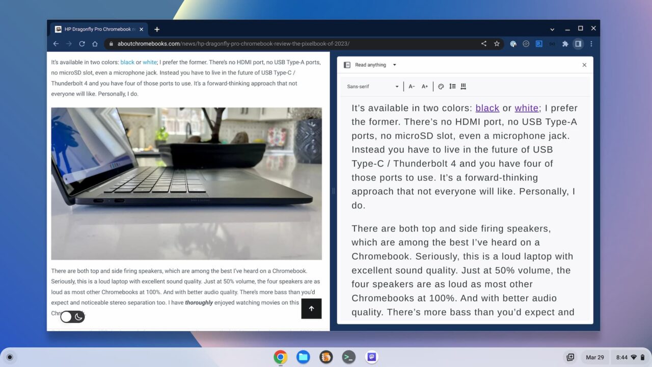
Task: Open the Files app on shelf
Action: click(303, 357)
